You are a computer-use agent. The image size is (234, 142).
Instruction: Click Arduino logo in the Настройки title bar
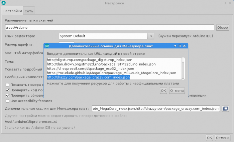click(4, 3)
